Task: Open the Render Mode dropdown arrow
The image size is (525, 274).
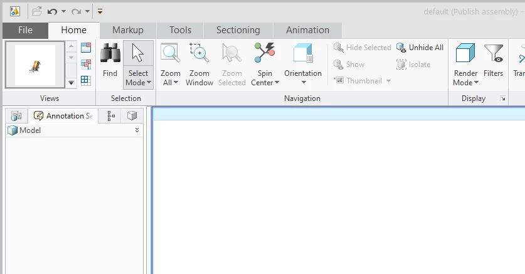Action: coord(477,83)
